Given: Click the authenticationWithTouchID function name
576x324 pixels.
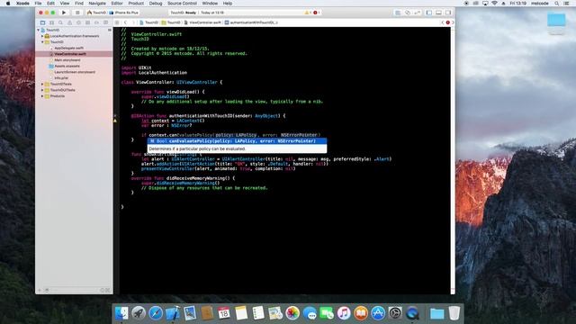Looking at the screenshot, I should click(201, 116).
